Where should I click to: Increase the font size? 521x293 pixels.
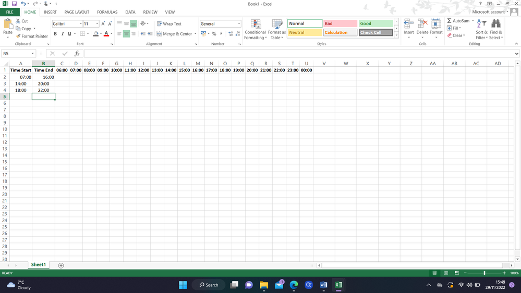103,23
